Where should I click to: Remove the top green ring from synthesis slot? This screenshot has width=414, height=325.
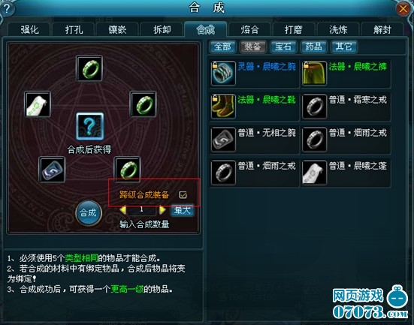click(x=89, y=68)
